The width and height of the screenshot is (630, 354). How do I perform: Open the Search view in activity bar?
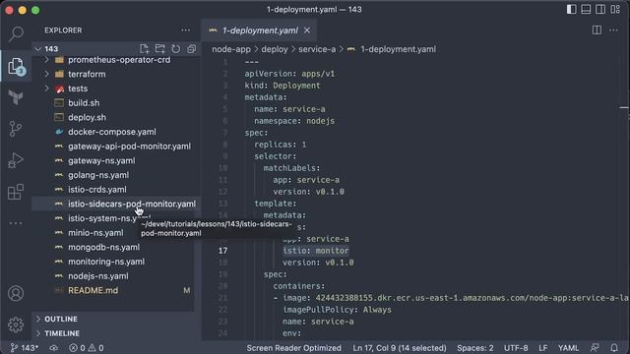[16, 33]
